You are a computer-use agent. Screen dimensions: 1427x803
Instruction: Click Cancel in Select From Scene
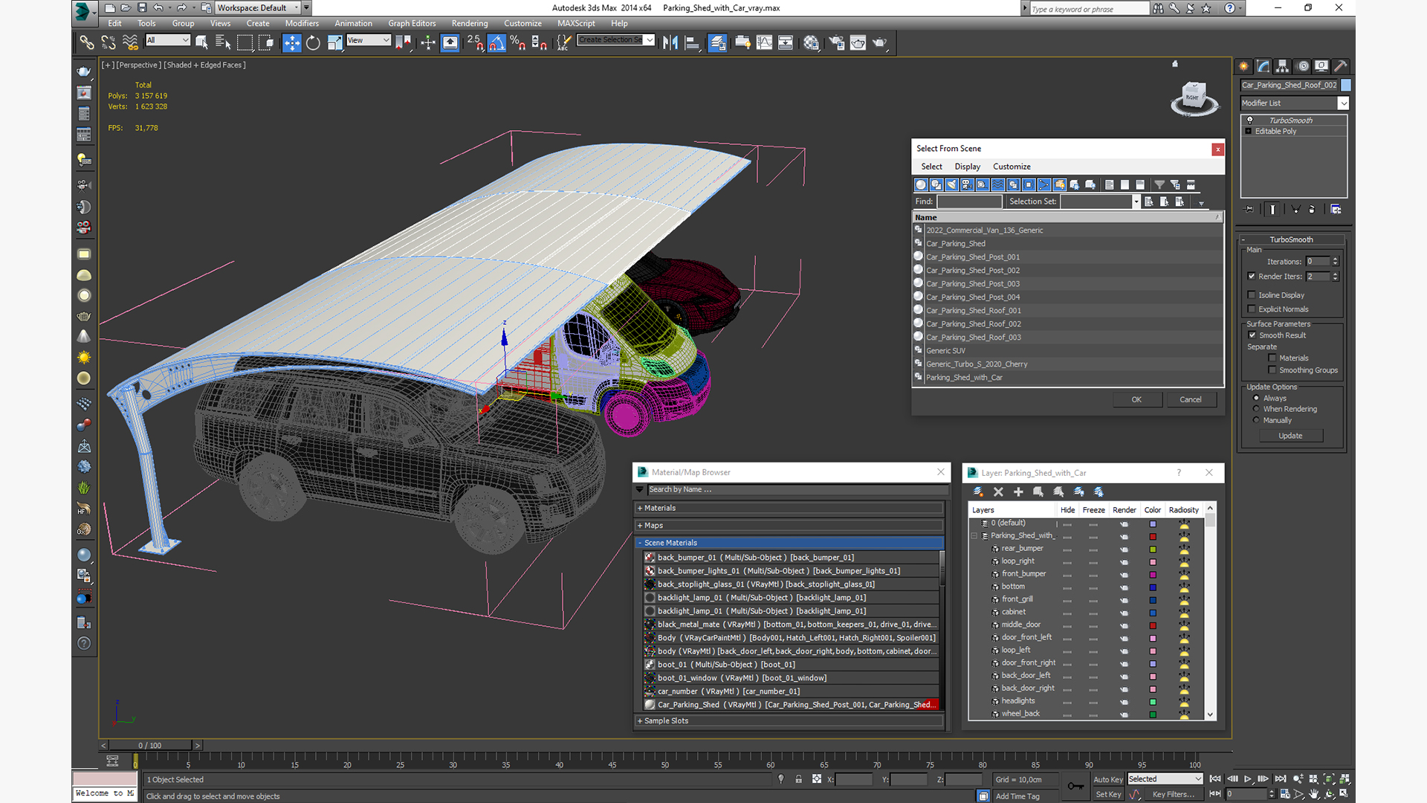[1190, 399]
